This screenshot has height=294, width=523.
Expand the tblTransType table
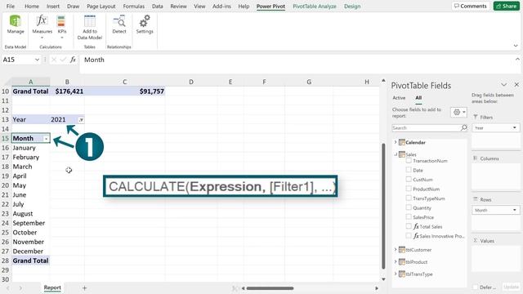pyautogui.click(x=396, y=274)
